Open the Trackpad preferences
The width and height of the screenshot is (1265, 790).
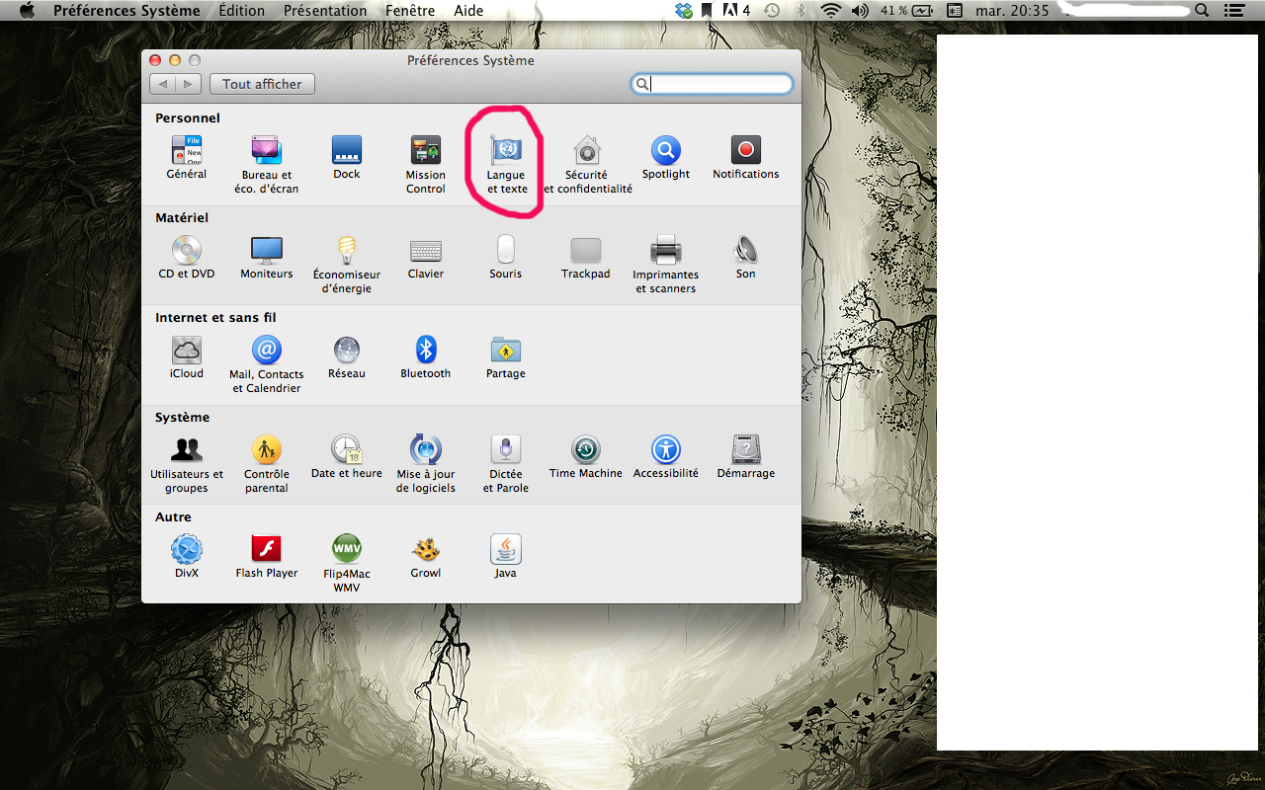coord(586,258)
